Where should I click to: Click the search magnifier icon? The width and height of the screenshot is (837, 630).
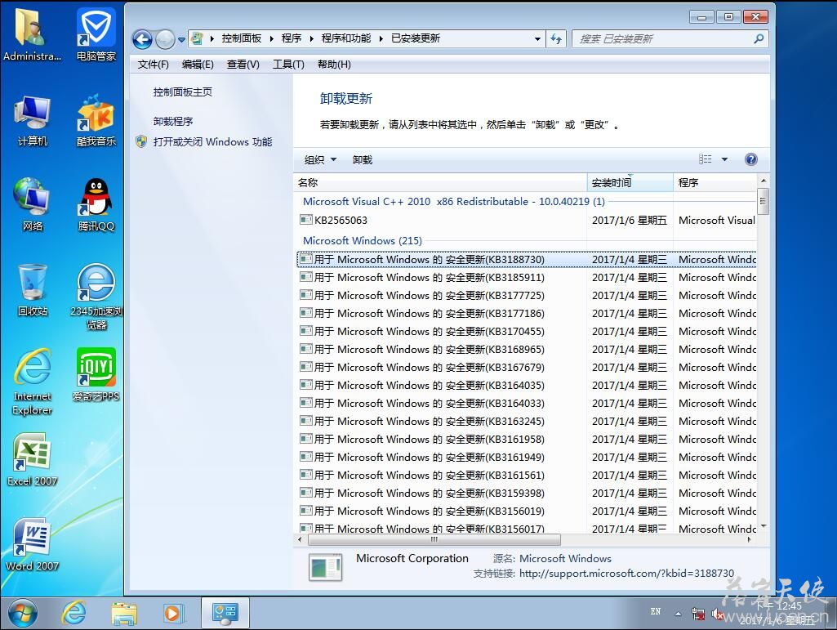coord(759,38)
